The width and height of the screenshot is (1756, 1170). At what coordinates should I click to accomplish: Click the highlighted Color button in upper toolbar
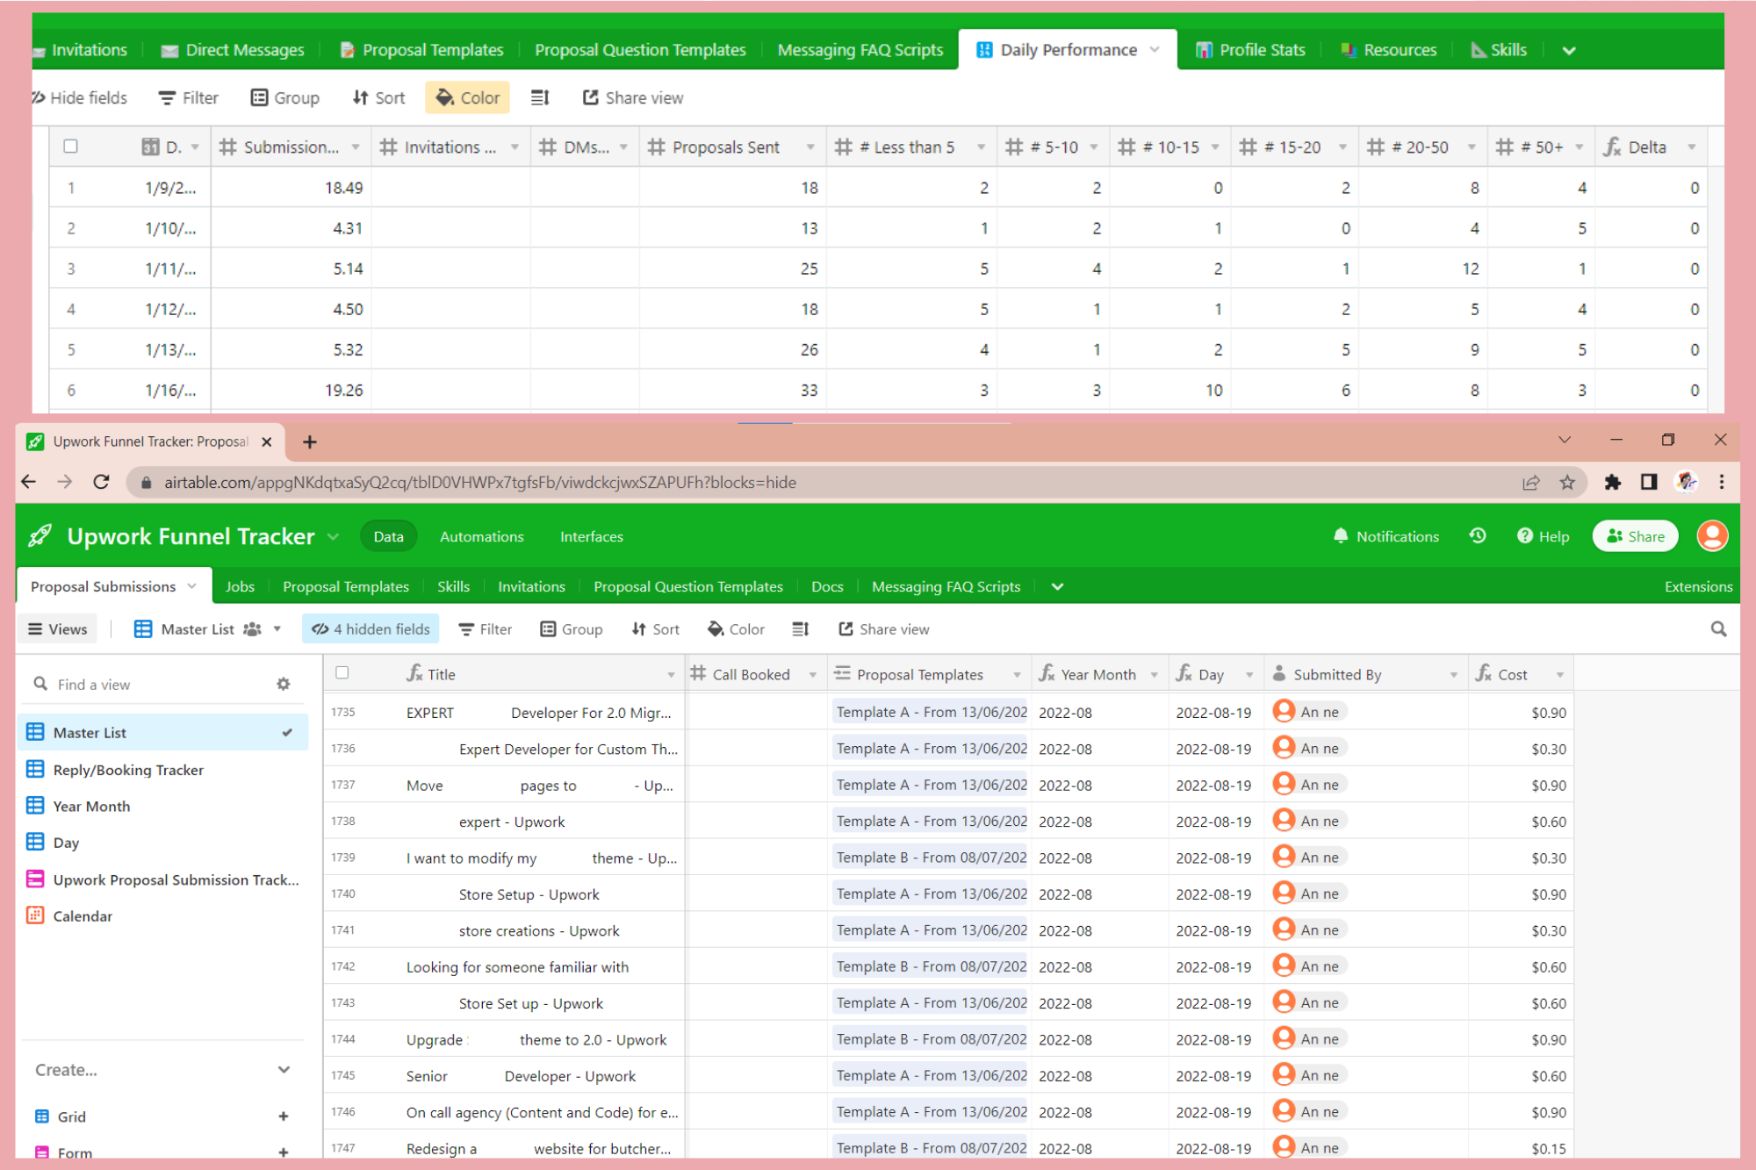(468, 97)
